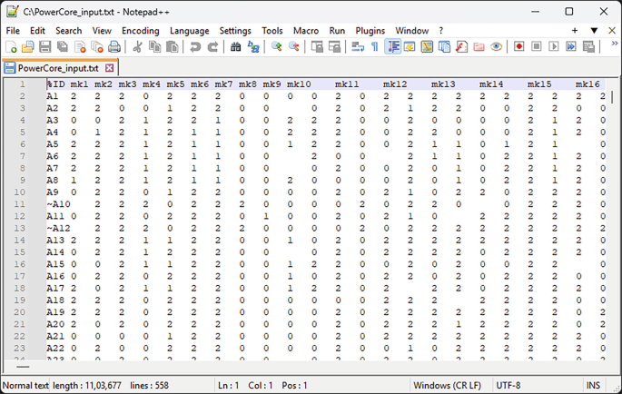Image resolution: width=622 pixels, height=394 pixels.
Task: Click Windows (CR LF) line ending selector
Action: point(448,386)
